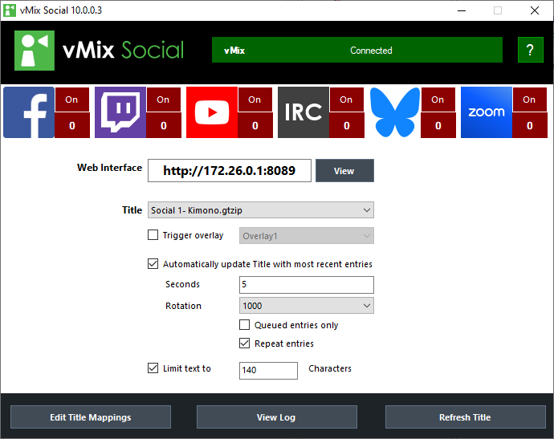Select the YouTube icon

(x=212, y=112)
